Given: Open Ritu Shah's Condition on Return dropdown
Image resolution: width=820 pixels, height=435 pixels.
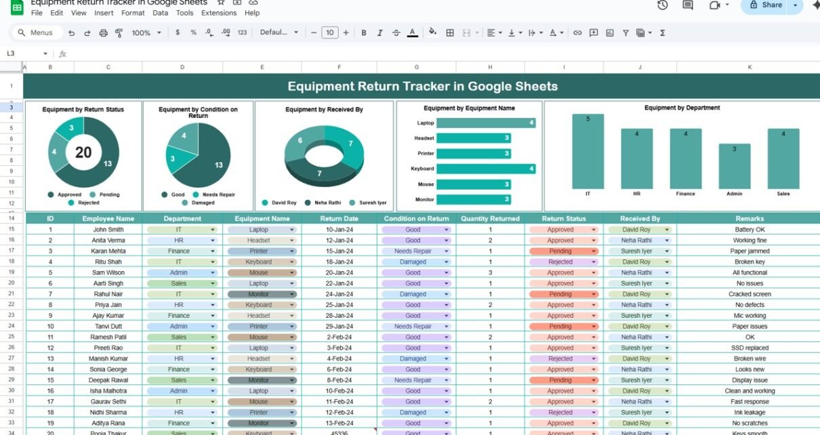Looking at the screenshot, I should (x=447, y=262).
